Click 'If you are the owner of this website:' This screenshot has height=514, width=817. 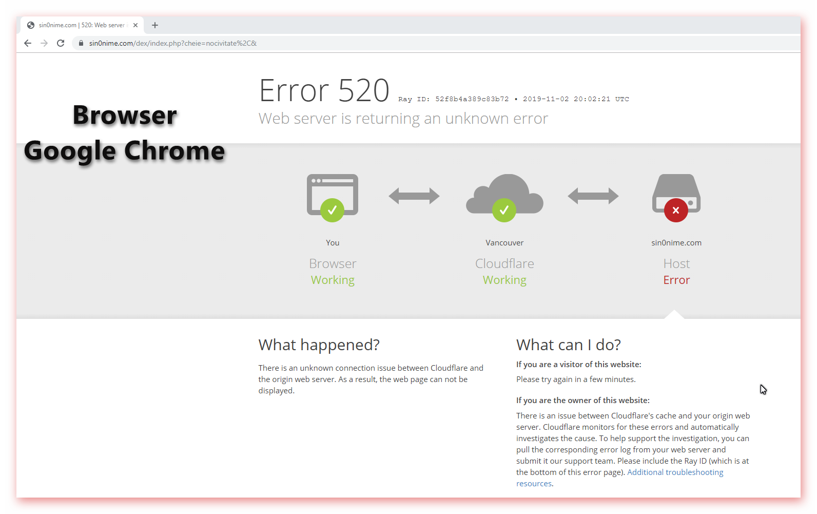tap(583, 401)
